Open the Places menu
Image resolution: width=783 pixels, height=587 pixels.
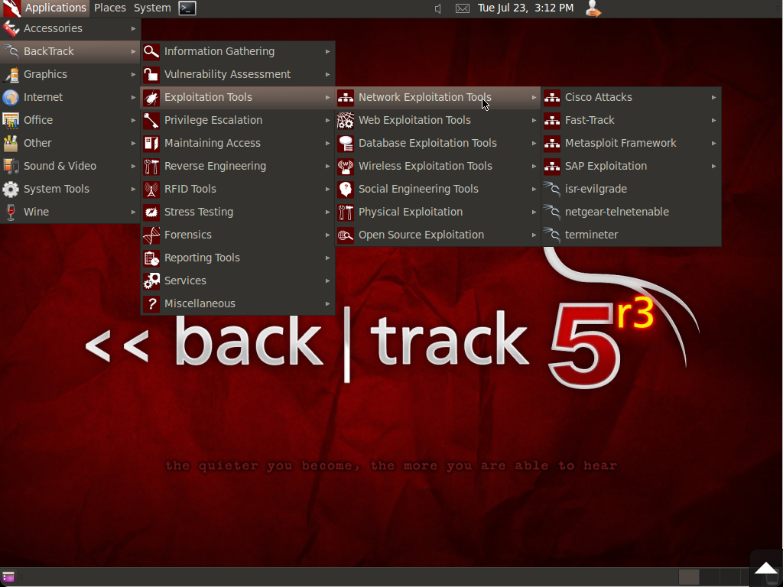point(110,8)
